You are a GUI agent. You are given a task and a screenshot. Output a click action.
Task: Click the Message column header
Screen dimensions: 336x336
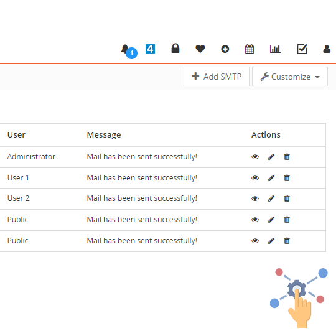click(x=104, y=135)
